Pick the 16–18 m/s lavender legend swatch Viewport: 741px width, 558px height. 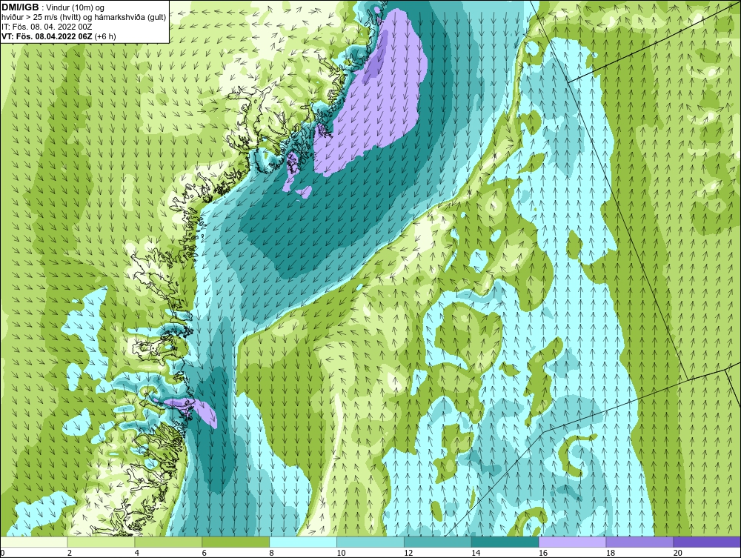tap(572, 542)
